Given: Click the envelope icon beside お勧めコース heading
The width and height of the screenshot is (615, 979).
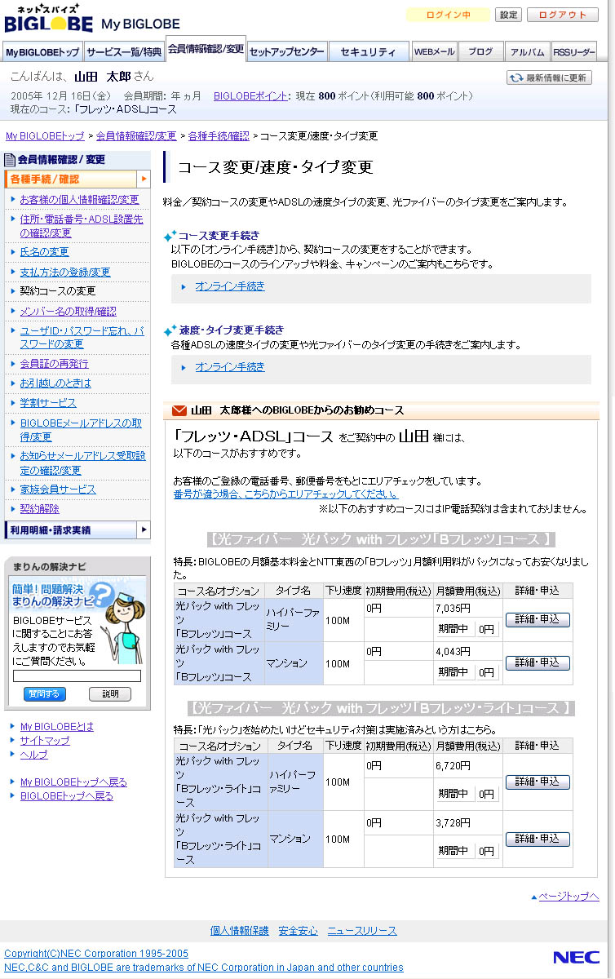Looking at the screenshot, I should (x=179, y=410).
